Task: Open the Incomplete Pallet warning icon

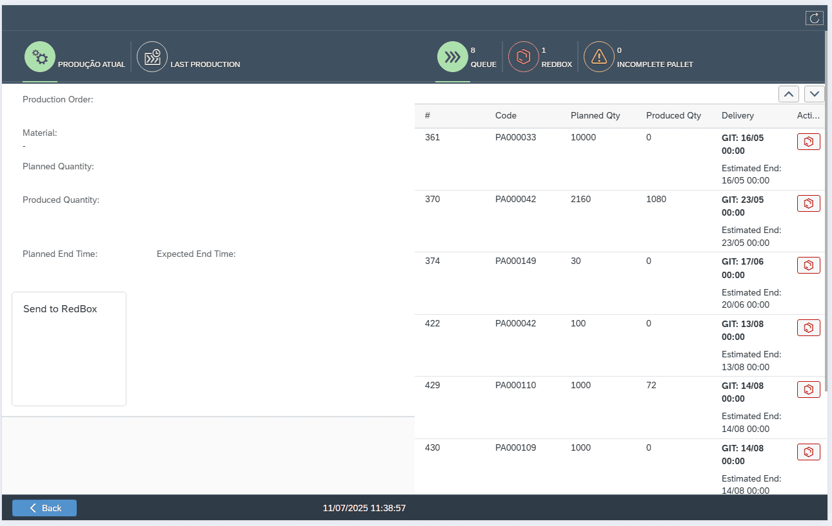Action: [x=599, y=57]
